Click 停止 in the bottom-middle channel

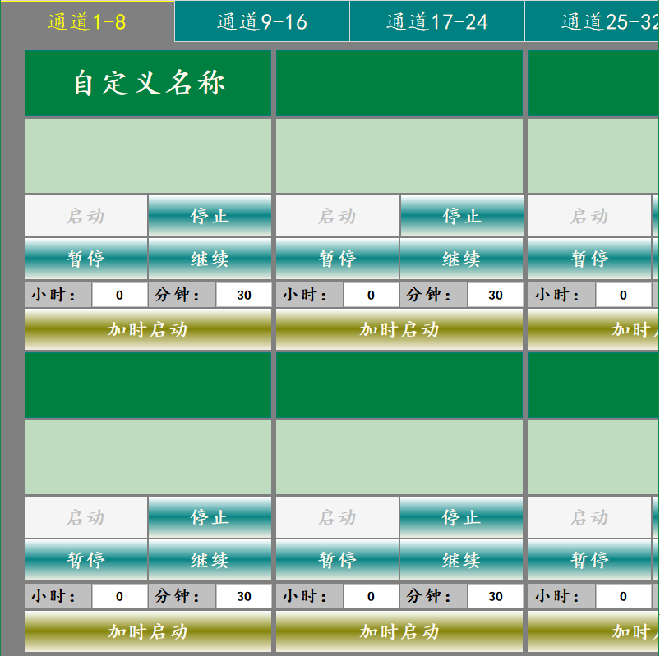pyautogui.click(x=461, y=517)
